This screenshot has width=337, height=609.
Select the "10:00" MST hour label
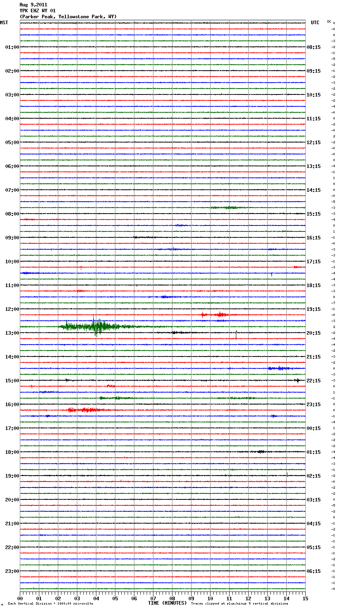12,262
